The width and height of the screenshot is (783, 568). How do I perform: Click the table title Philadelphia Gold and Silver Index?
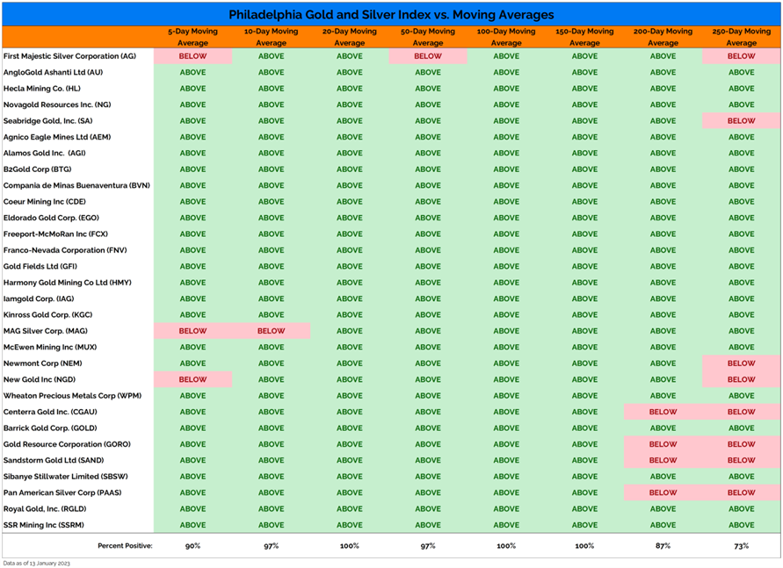391,15
